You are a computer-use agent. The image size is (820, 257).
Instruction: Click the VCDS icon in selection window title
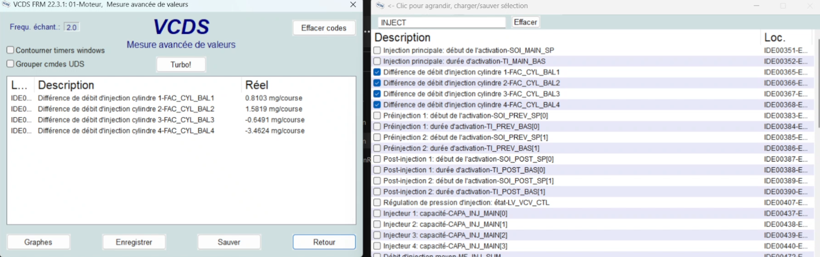380,5
